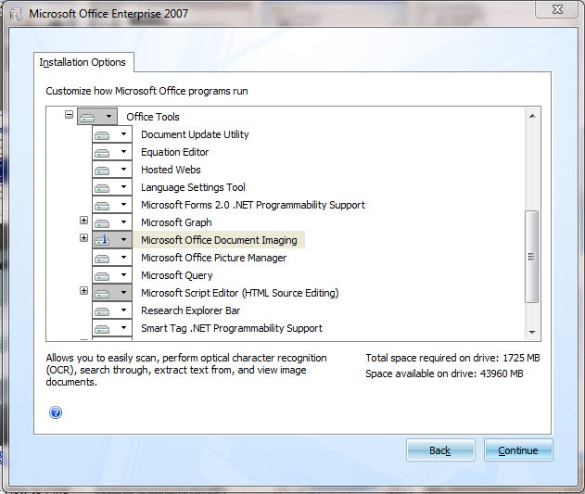
Task: Select the Office Tools label
Action: click(x=153, y=117)
